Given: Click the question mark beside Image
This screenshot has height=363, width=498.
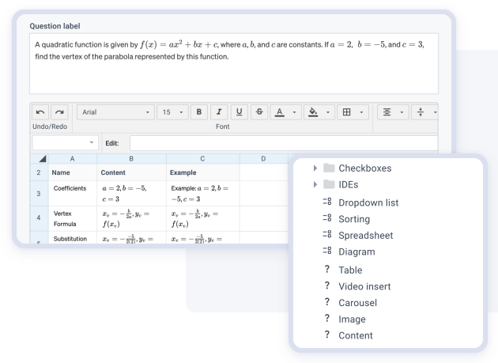Looking at the screenshot, I should [x=327, y=318].
